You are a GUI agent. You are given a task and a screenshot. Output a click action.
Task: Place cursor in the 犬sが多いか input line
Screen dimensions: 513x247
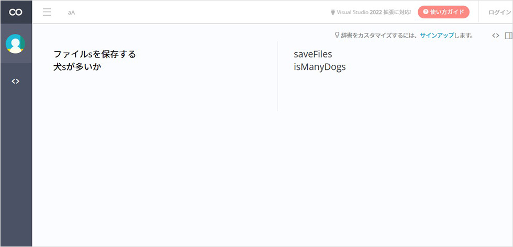77,67
